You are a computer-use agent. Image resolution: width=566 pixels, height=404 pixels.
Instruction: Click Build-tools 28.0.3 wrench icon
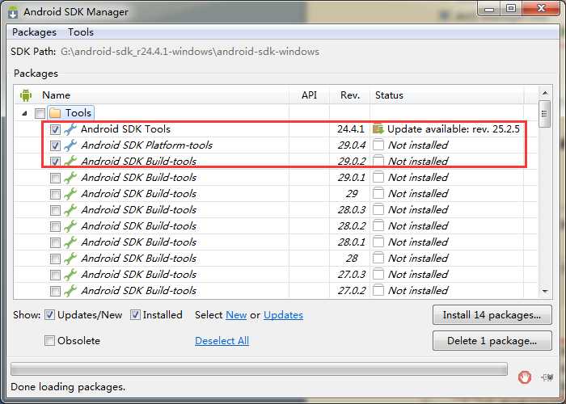pyautogui.click(x=70, y=210)
